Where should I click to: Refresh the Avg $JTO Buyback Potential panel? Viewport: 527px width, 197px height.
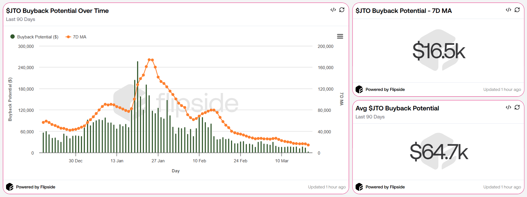point(517,108)
